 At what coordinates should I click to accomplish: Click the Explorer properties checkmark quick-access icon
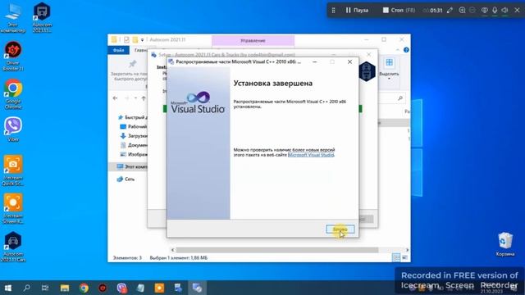pos(126,40)
